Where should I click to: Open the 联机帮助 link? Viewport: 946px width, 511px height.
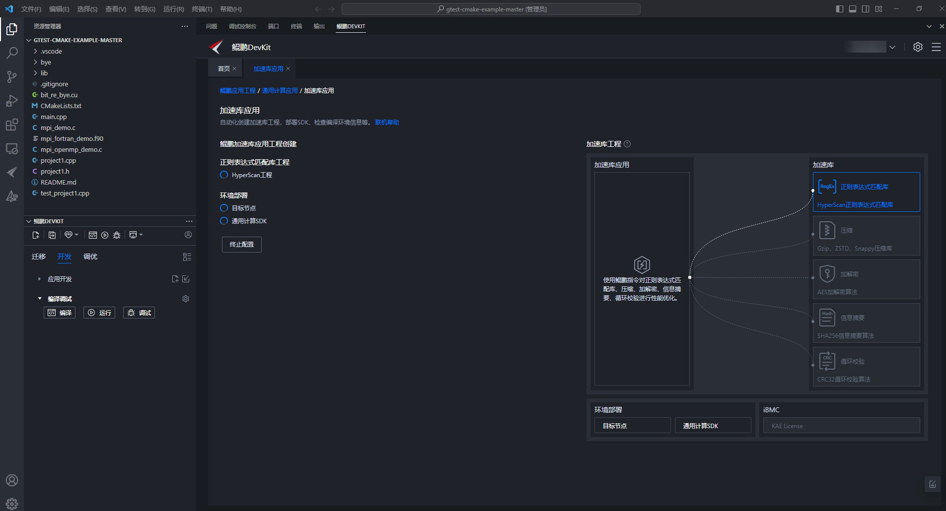387,123
